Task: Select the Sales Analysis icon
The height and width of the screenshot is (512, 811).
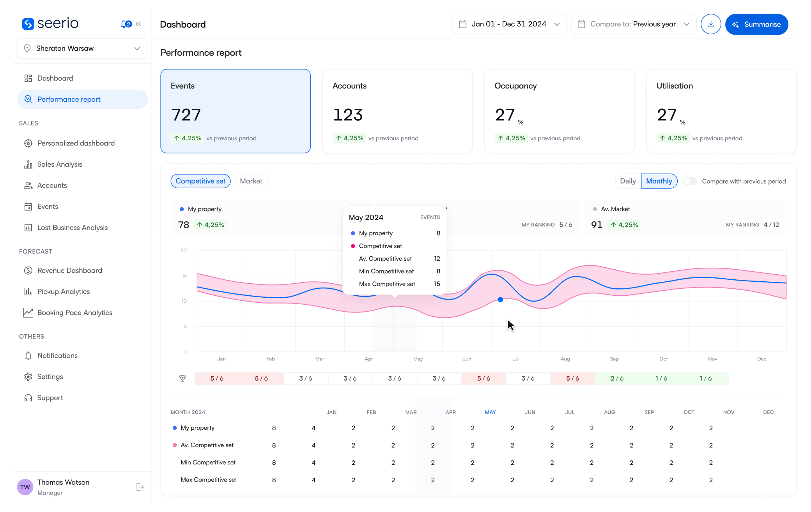Action: [28, 164]
